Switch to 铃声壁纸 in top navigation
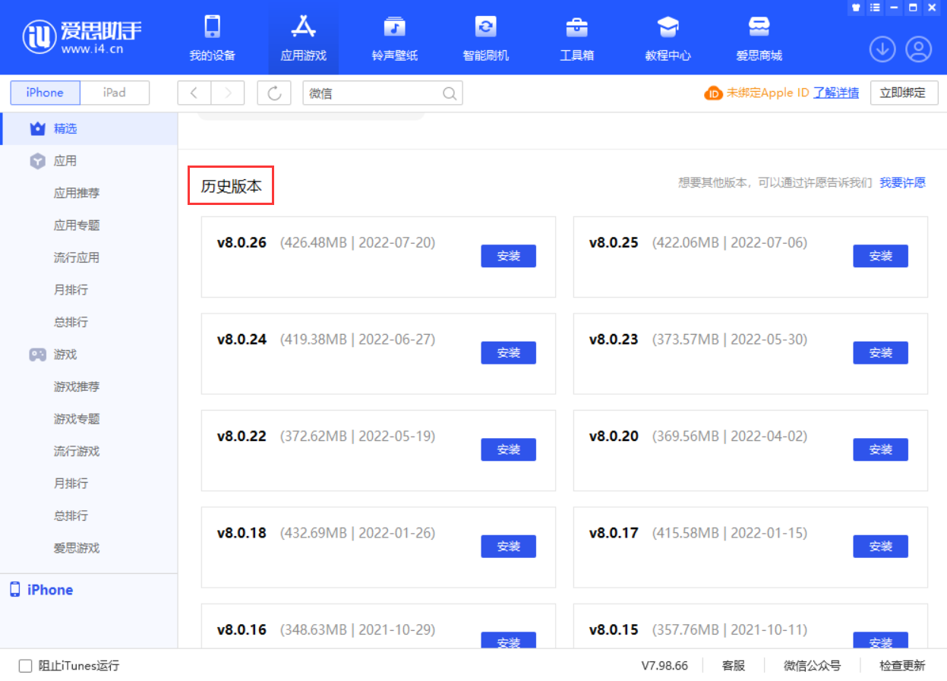Screen dimensions: 947x681 click(x=394, y=37)
